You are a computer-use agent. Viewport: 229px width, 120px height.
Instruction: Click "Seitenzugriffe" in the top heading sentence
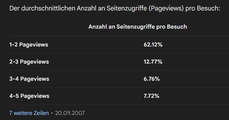[127, 8]
